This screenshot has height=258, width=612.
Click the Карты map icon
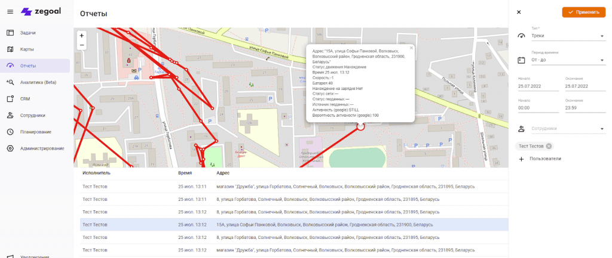(x=10, y=49)
